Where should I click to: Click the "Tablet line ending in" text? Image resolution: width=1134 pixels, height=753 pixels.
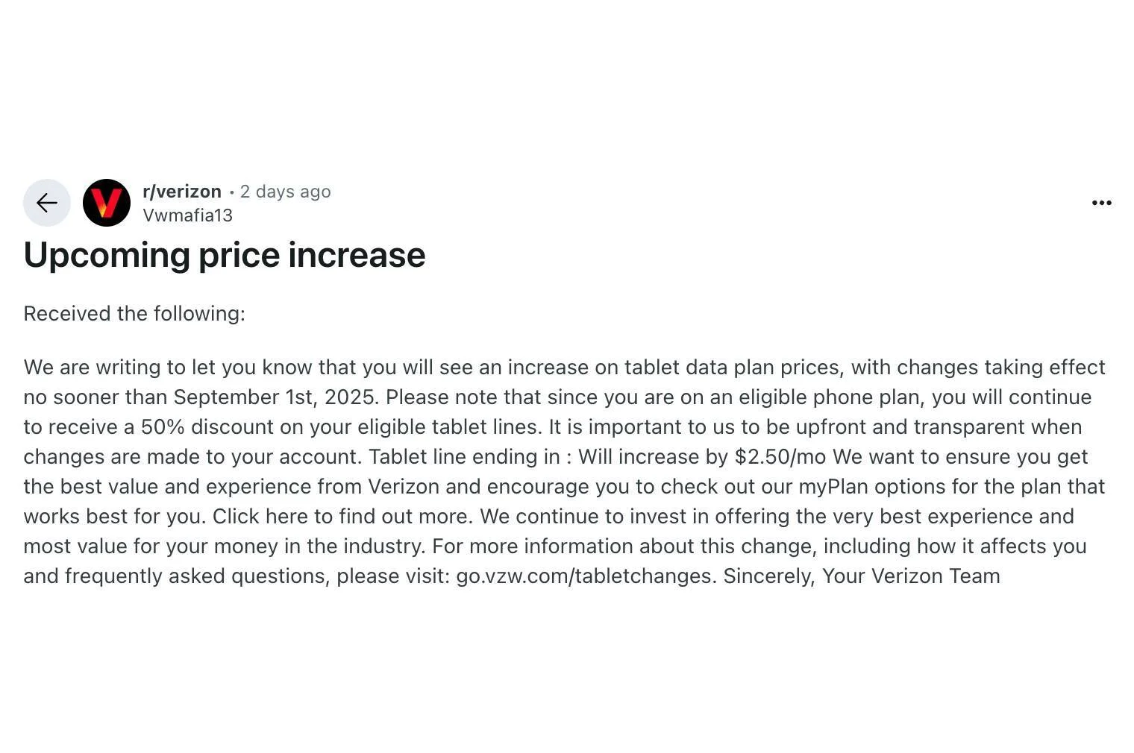(x=464, y=457)
